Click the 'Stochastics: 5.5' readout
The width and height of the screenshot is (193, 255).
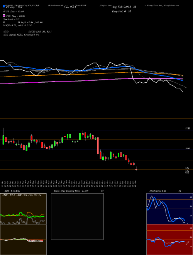(x=11, y=19)
